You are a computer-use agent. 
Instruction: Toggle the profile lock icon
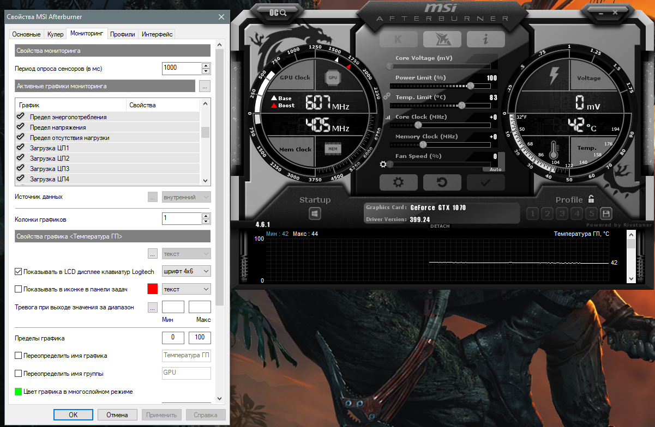point(591,199)
